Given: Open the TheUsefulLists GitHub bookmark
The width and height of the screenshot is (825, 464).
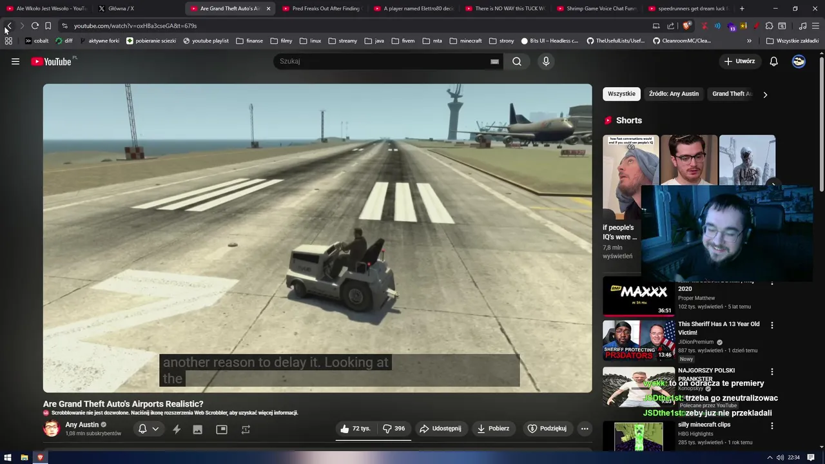Looking at the screenshot, I should pos(616,41).
